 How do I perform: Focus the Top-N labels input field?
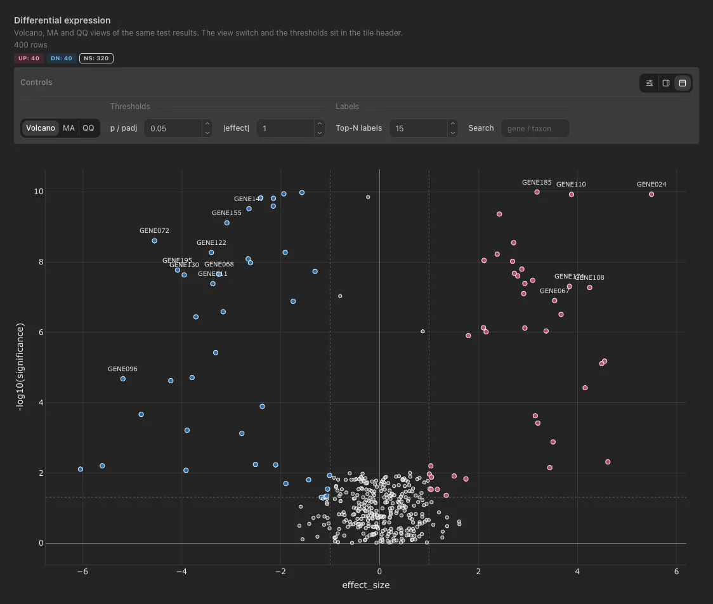point(418,128)
